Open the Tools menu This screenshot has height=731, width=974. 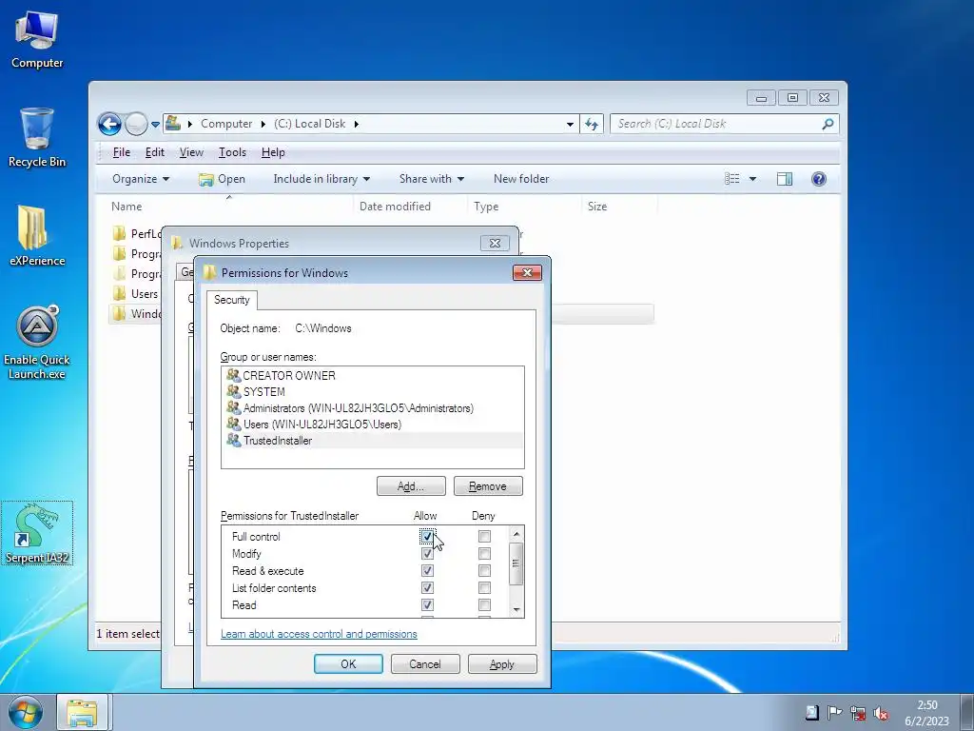click(x=232, y=152)
